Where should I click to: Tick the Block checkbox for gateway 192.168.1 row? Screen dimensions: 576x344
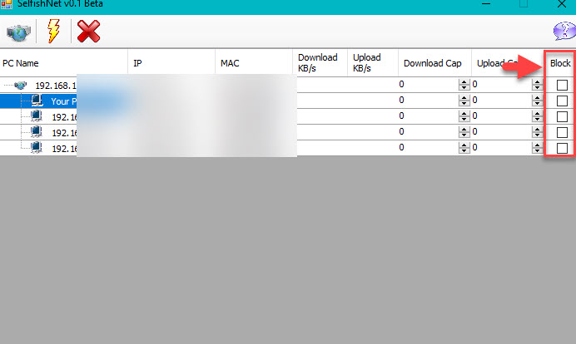[562, 85]
